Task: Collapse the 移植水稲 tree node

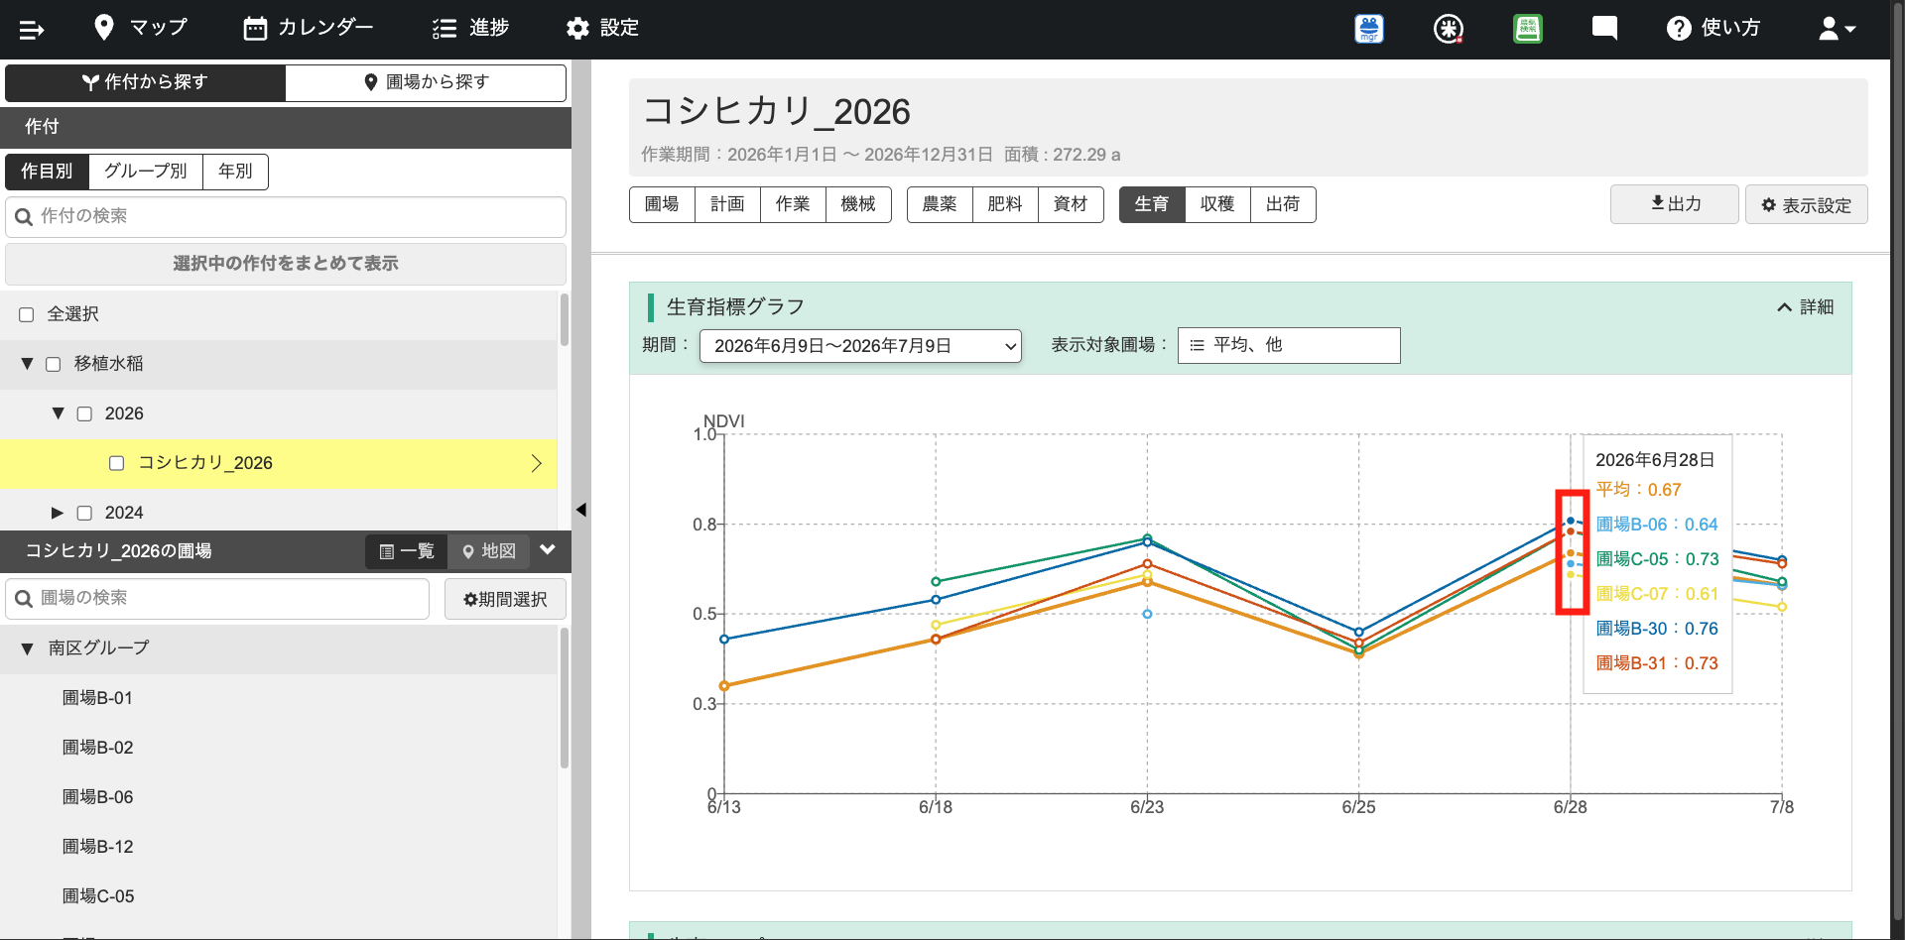Action: (x=27, y=364)
